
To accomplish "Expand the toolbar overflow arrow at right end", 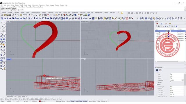I will 185,18.
